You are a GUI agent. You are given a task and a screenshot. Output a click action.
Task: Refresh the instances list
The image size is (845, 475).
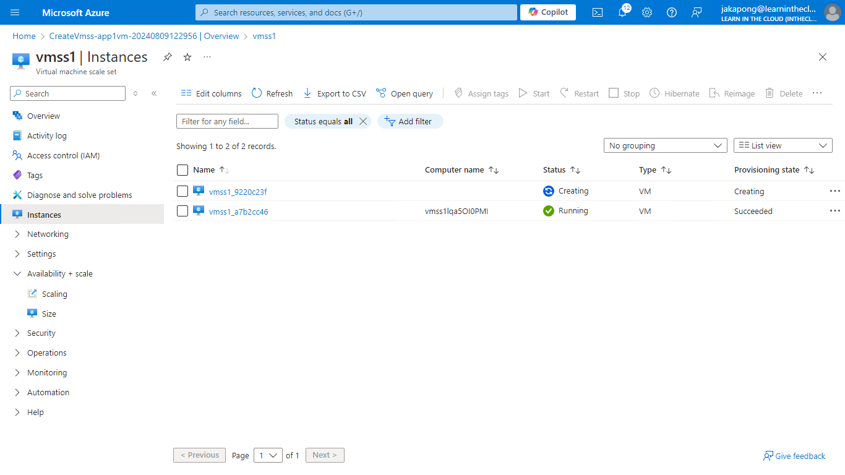click(272, 93)
